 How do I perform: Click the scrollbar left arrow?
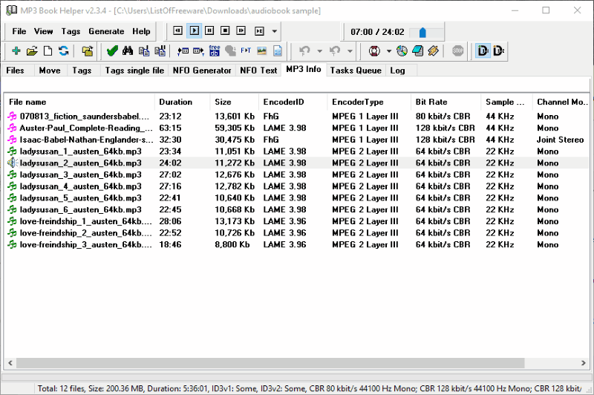coord(10,363)
